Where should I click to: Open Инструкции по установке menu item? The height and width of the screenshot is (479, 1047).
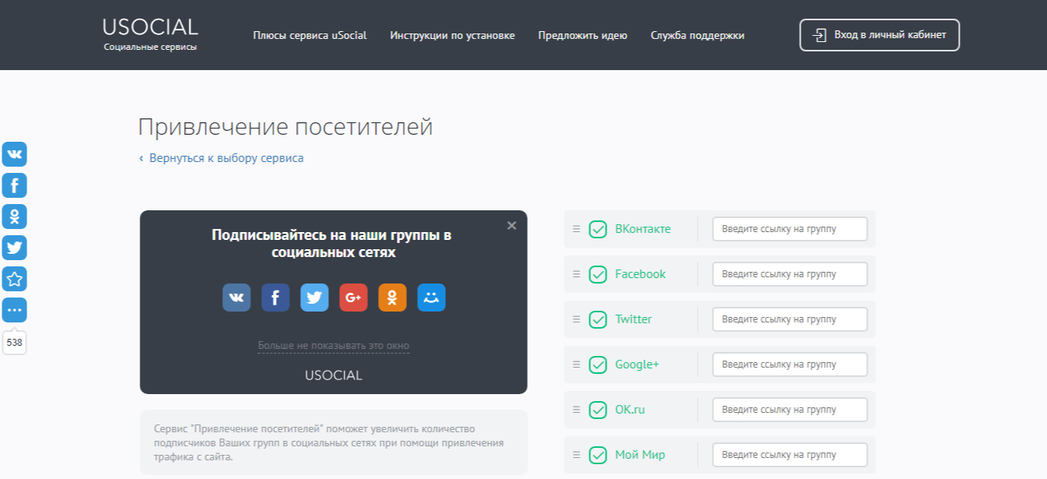[x=452, y=35]
